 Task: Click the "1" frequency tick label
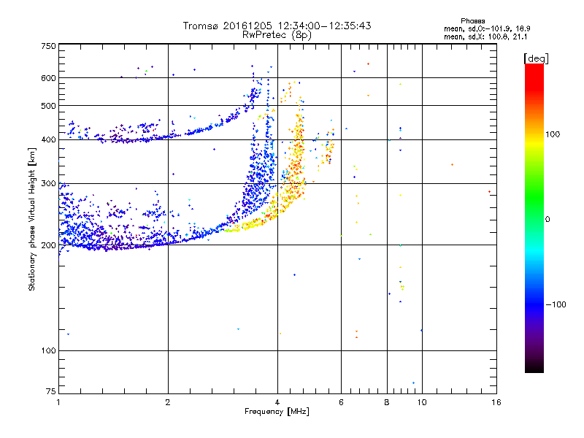(x=58, y=402)
